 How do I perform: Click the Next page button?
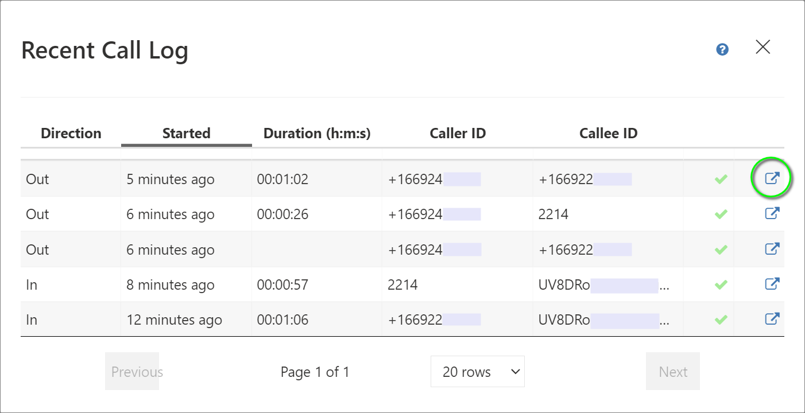(x=672, y=372)
